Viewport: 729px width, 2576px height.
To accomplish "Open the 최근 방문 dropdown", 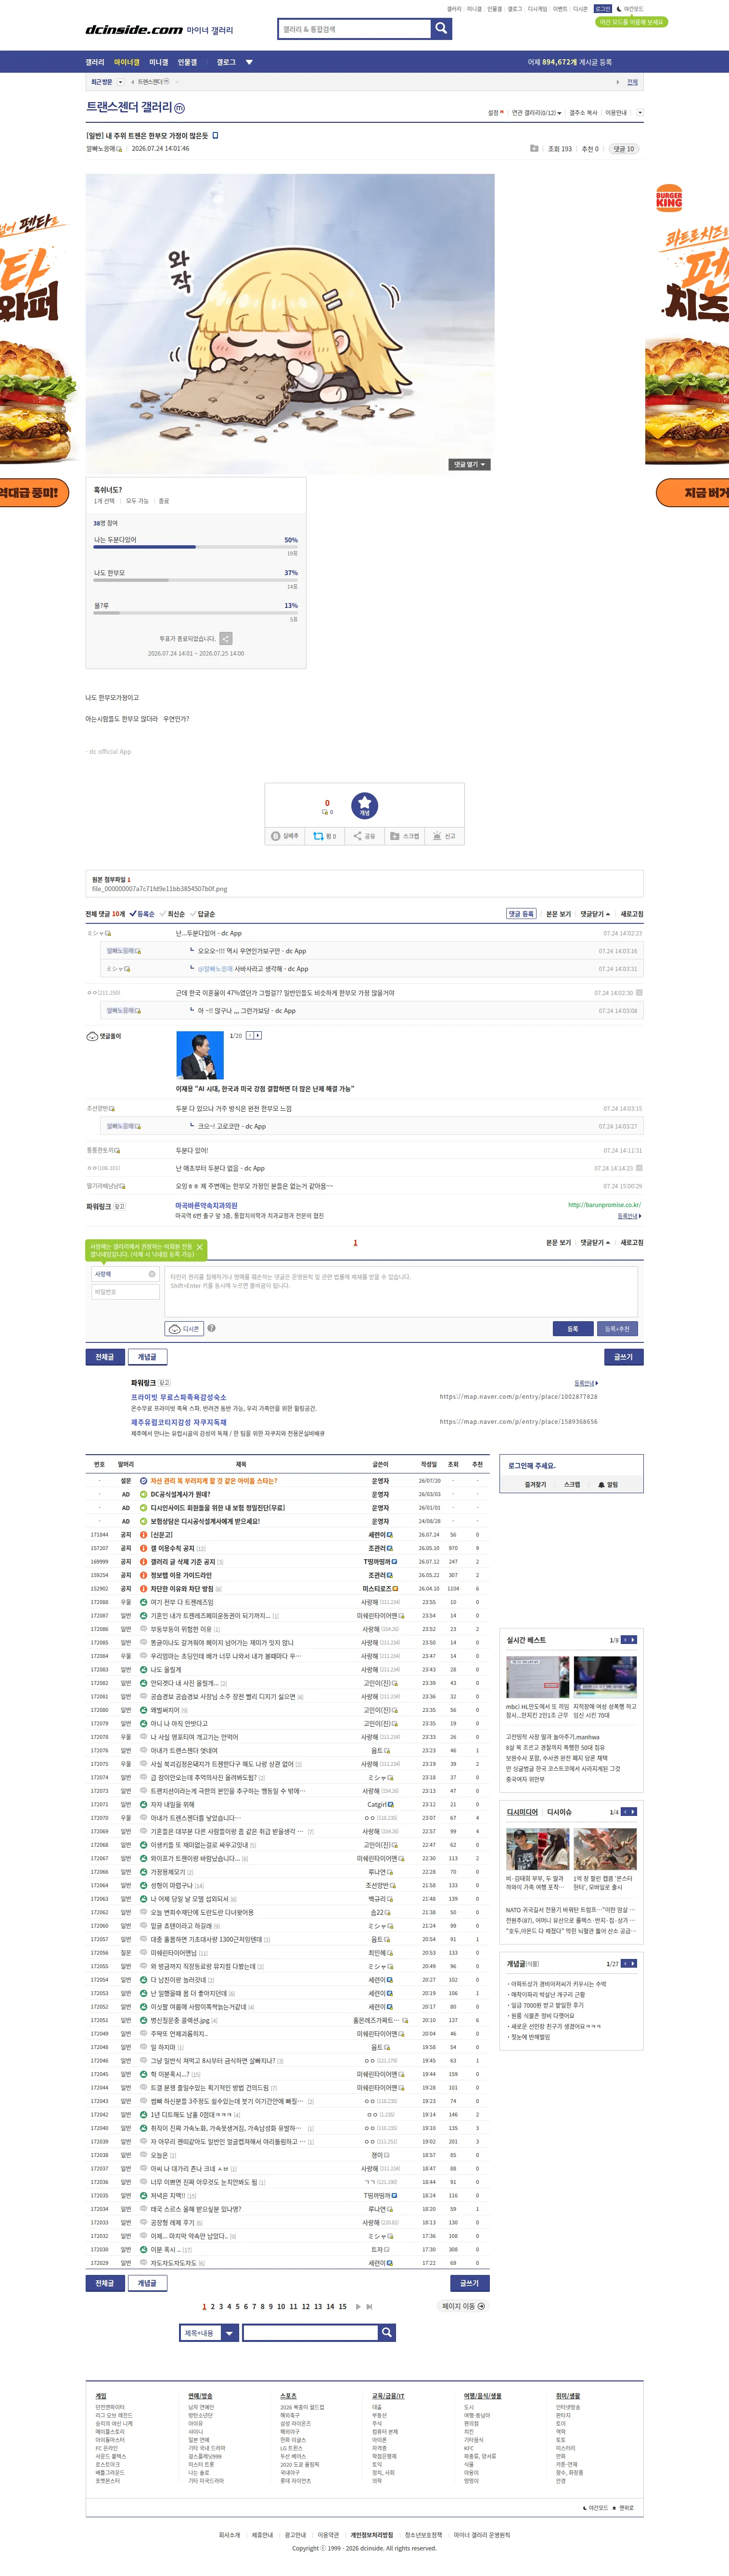I will pos(120,82).
